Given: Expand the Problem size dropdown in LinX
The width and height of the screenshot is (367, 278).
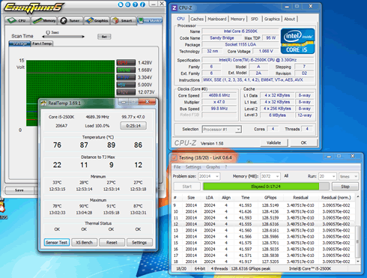Looking at the screenshot, I should click(217, 176).
